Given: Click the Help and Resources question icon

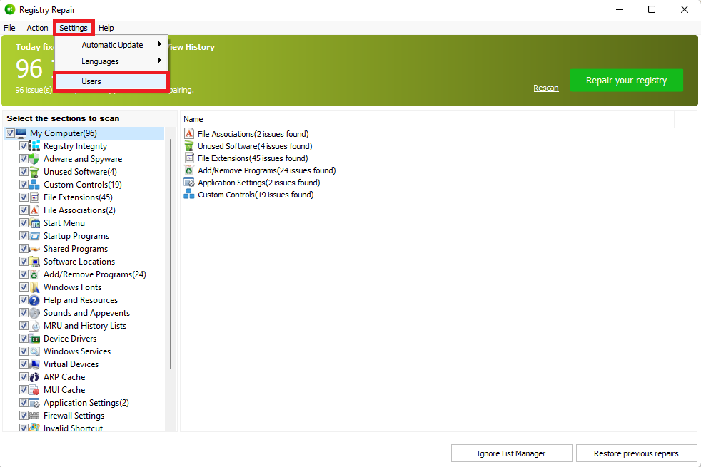Looking at the screenshot, I should (34, 300).
